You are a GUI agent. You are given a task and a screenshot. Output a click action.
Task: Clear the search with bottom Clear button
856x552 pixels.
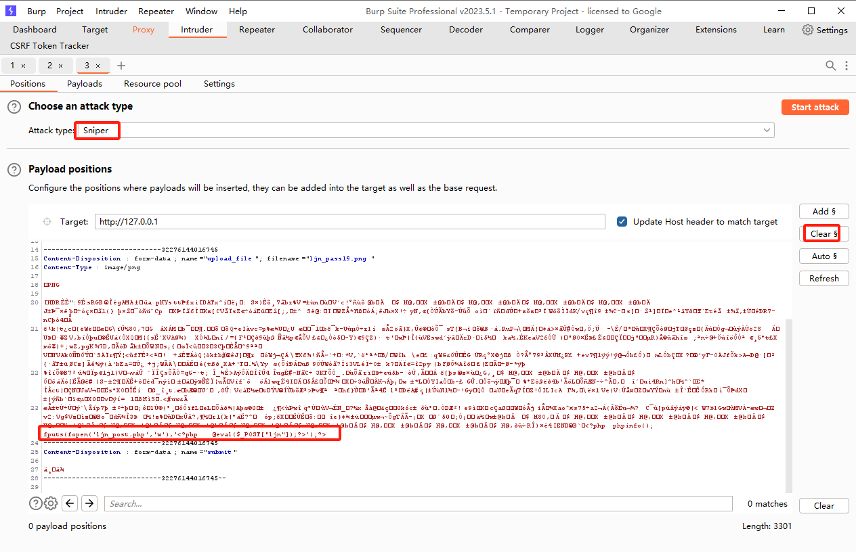tap(823, 505)
